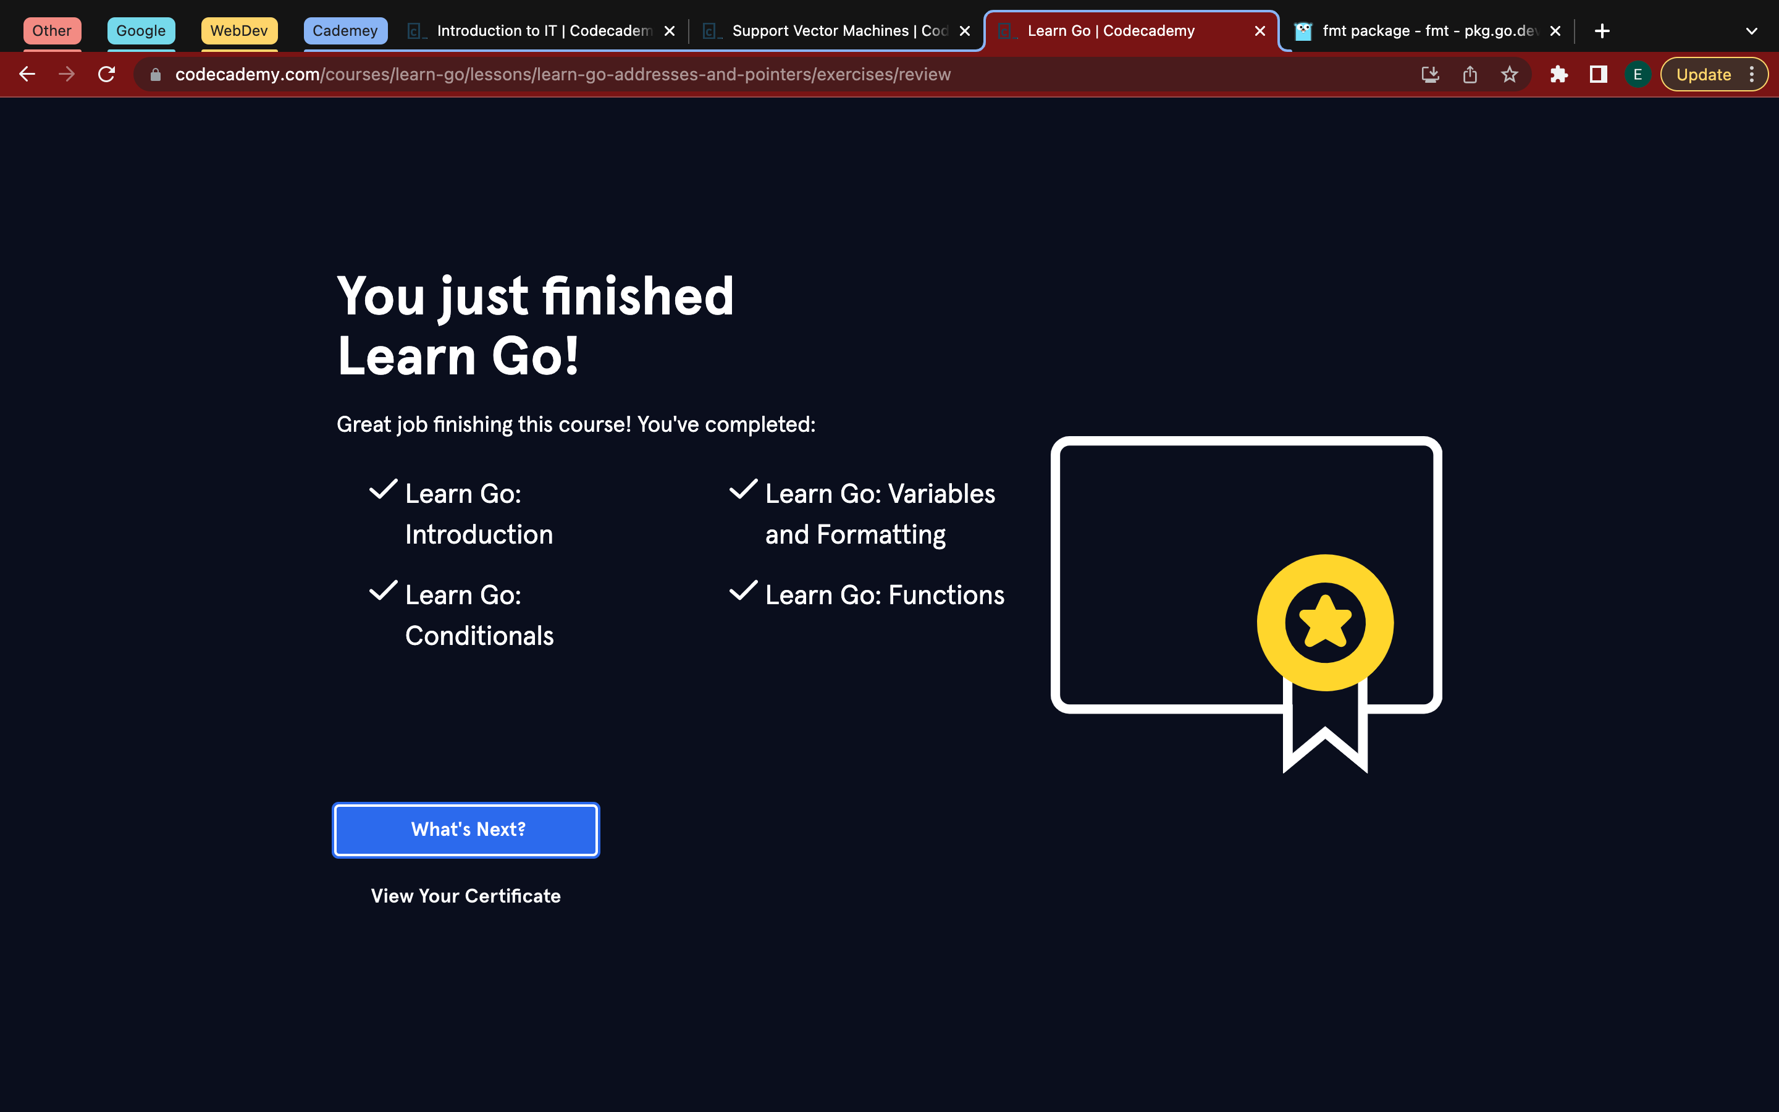Toggle the WebDev tab group
1779x1112 pixels.
coord(239,31)
